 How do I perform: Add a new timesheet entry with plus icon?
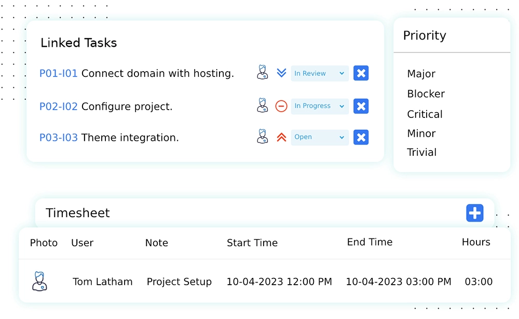pyautogui.click(x=475, y=213)
